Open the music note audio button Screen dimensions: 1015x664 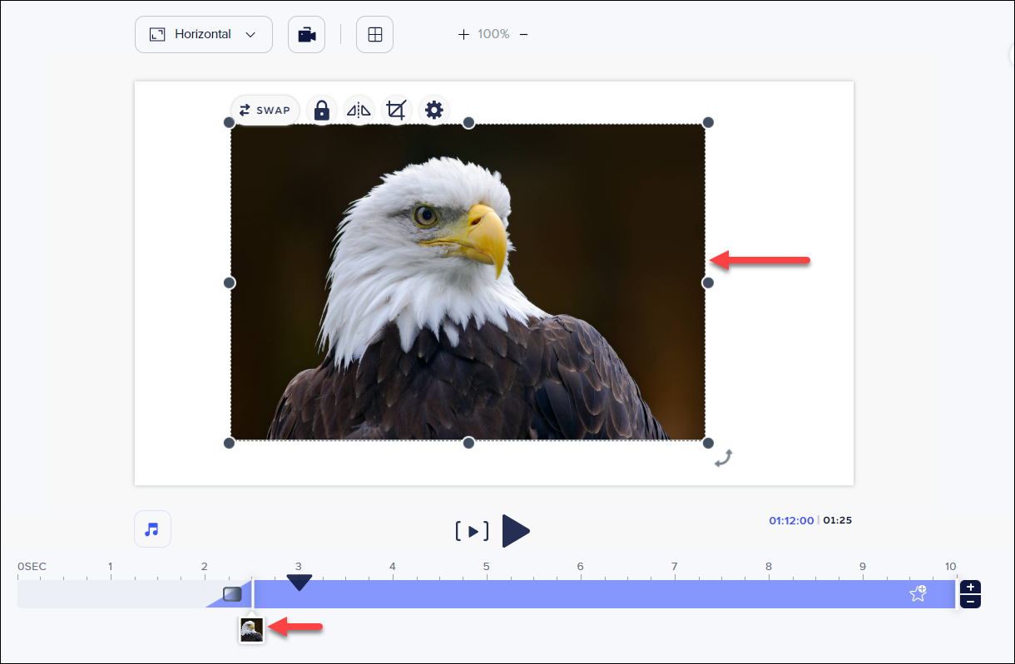click(152, 529)
